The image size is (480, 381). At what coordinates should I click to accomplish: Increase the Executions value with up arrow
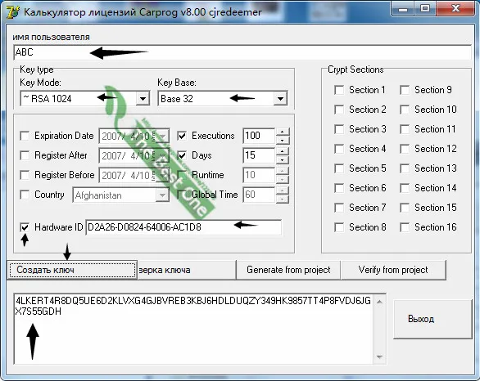pos(283,132)
